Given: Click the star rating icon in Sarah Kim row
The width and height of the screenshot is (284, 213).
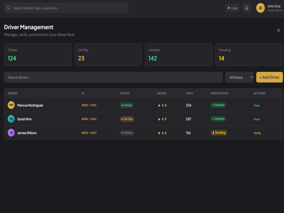Looking at the screenshot, I should [x=159, y=119].
